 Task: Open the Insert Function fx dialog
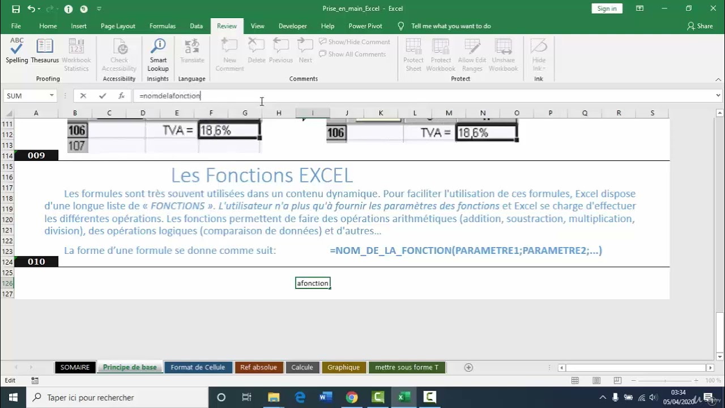(121, 96)
